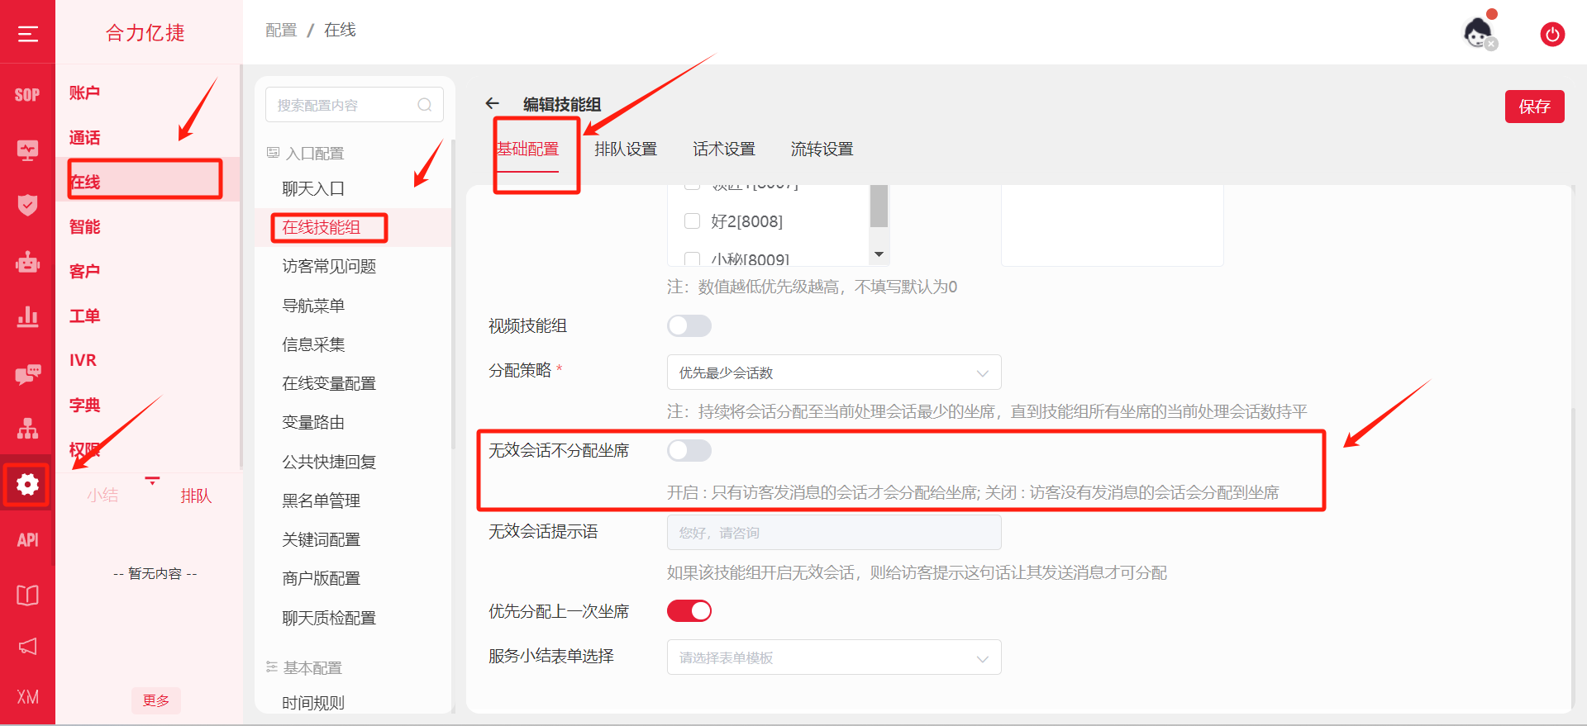The height and width of the screenshot is (726, 1587).
Task: Open the monitor dashboard sidebar icon
Action: (x=27, y=150)
